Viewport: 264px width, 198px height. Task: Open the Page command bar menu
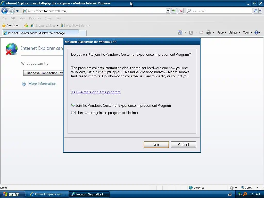pos(221,32)
